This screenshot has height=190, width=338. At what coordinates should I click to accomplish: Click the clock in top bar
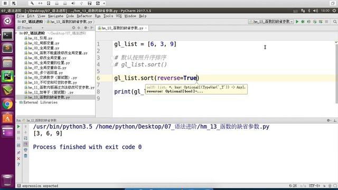325,11
